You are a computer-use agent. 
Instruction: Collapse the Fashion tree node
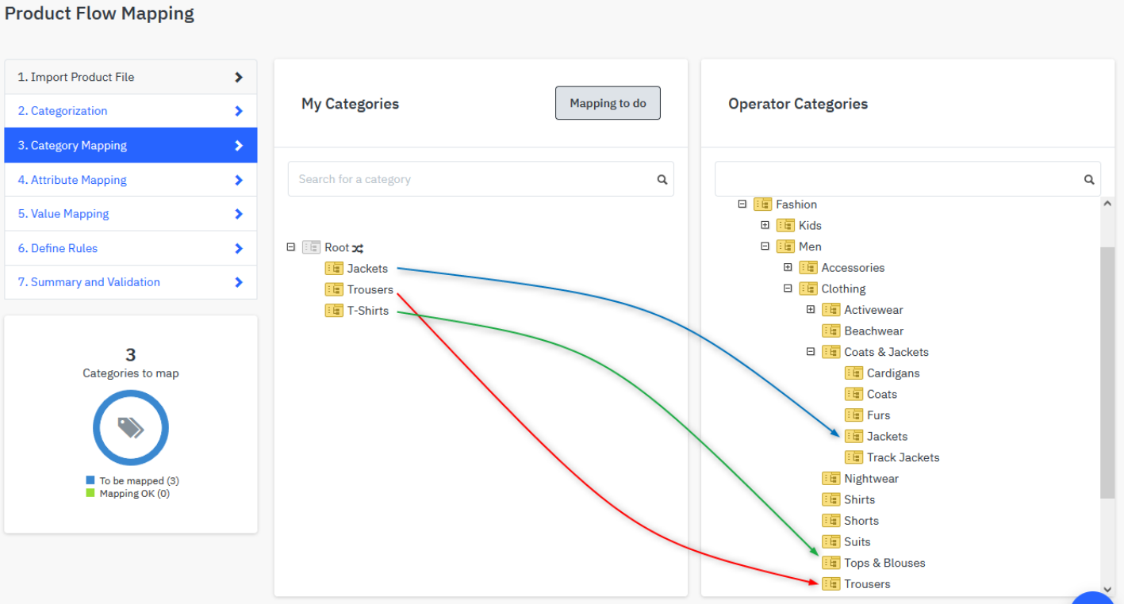tap(742, 204)
